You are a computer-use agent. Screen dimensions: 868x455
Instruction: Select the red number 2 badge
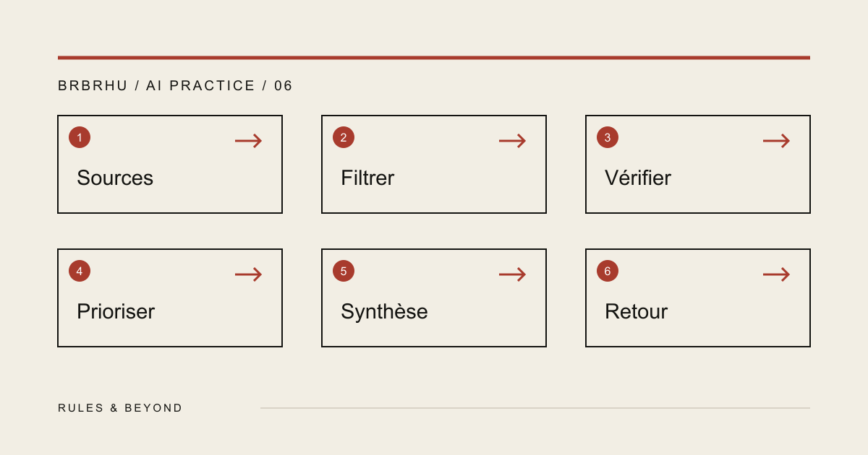[x=344, y=137]
